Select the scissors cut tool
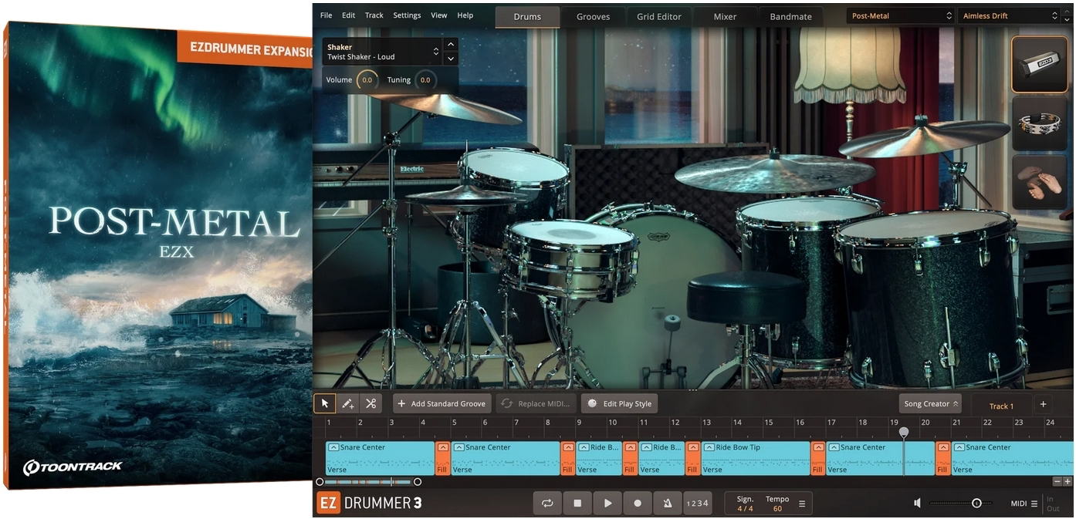Viewport: 1076px width, 519px height. [370, 403]
